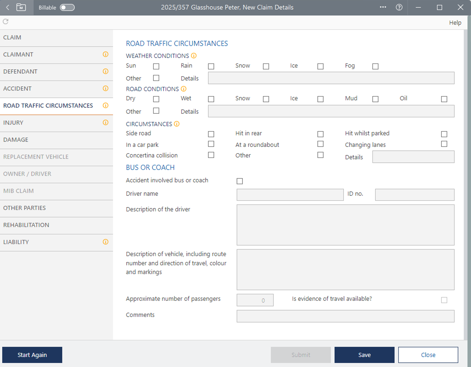Open the three-dot more options menu
Screen dimensions: 471x367
[383, 7]
